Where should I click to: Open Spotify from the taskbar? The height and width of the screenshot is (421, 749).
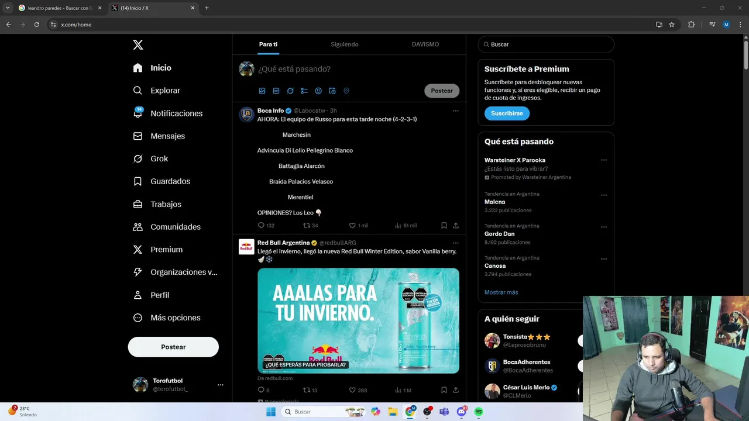pos(479,412)
